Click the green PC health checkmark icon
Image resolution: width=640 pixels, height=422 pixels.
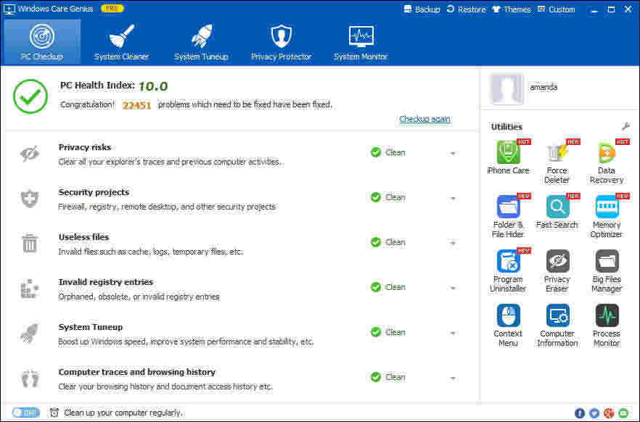coord(30,96)
